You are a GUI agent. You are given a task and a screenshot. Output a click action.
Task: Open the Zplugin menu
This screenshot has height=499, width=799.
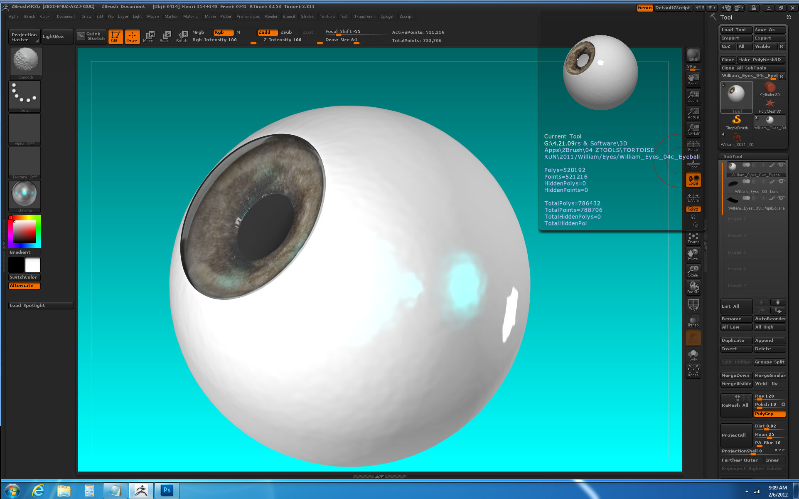point(387,17)
